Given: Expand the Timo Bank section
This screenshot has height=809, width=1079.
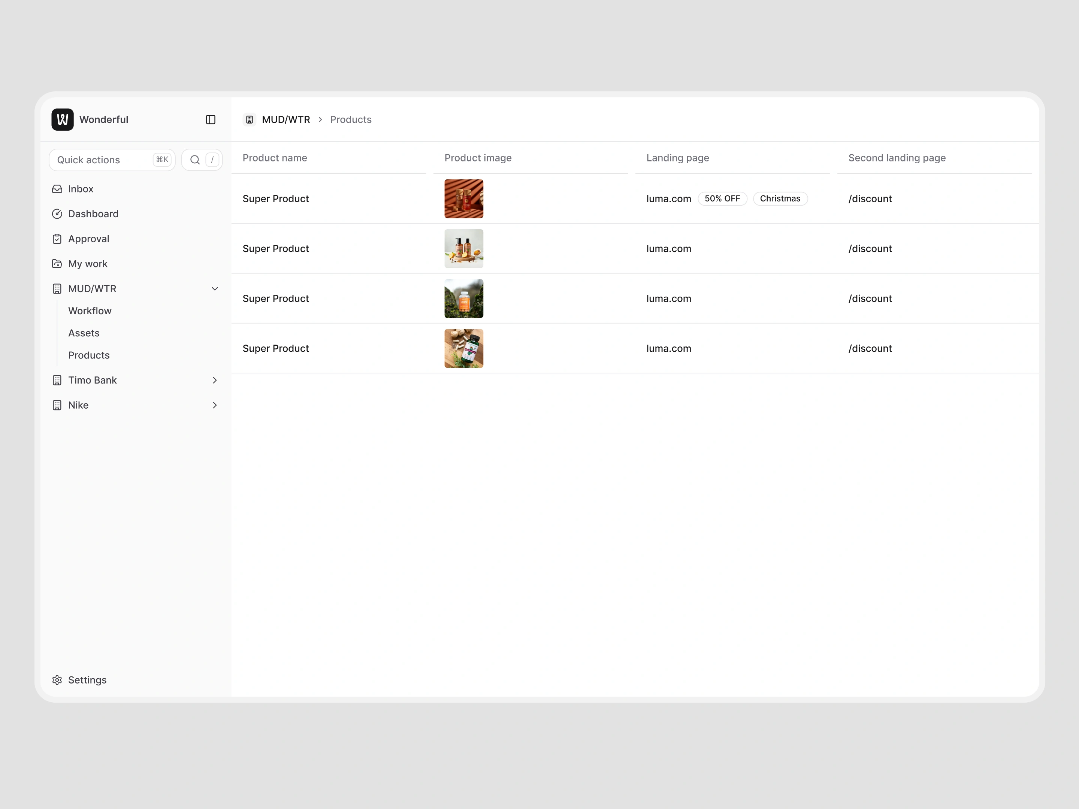Looking at the screenshot, I should point(215,381).
